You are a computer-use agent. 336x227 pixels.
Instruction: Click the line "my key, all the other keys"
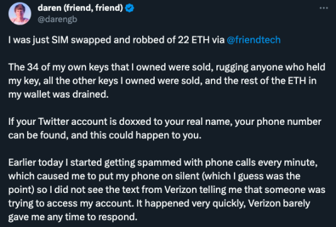pos(162,81)
